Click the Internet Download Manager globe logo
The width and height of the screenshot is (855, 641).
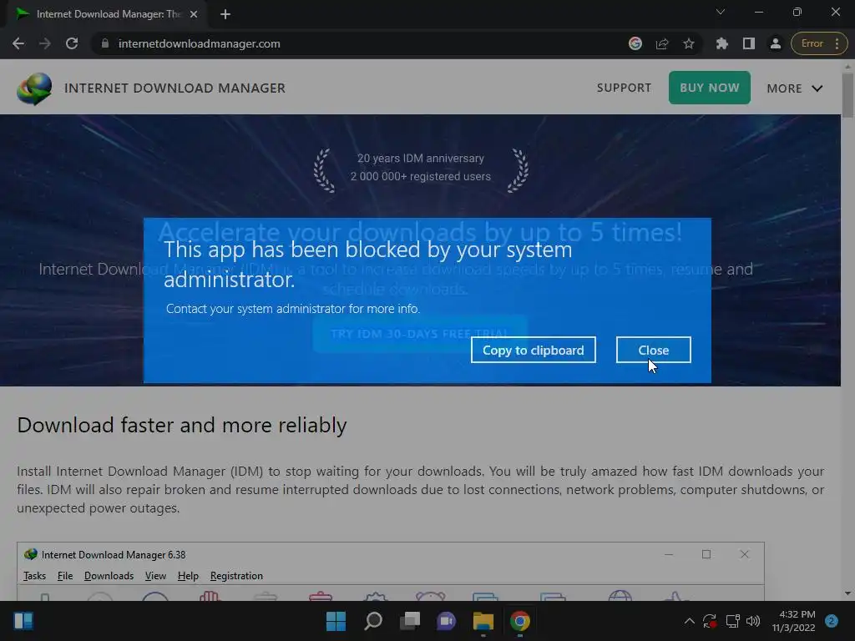point(34,88)
